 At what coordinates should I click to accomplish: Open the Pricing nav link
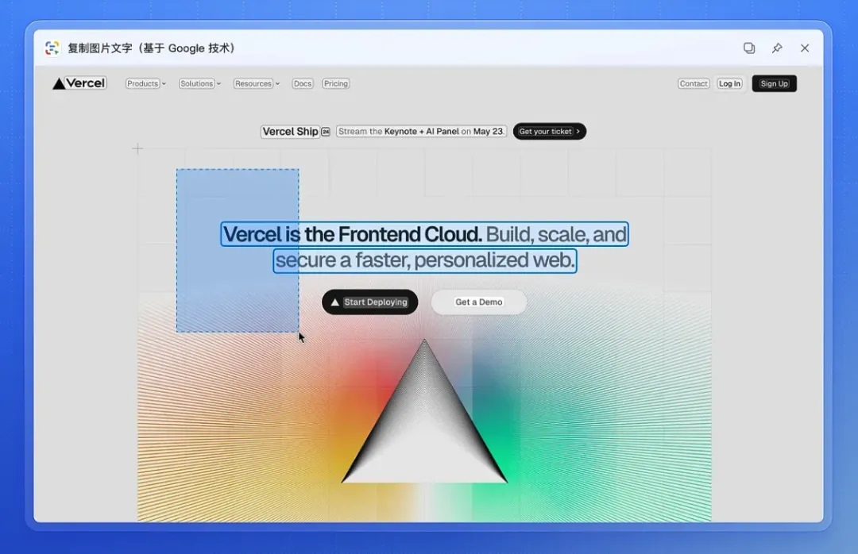(335, 83)
